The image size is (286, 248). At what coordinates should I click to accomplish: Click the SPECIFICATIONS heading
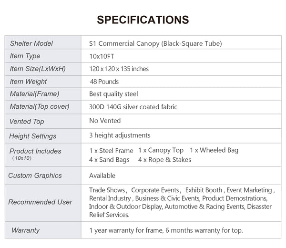click(x=143, y=20)
